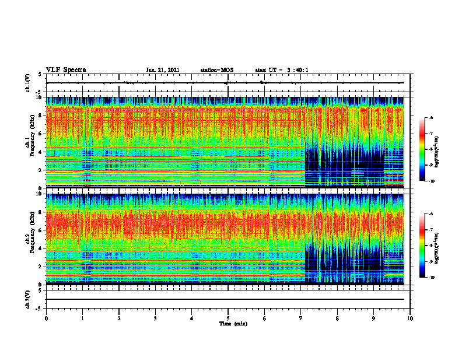Click the ch.1 colorbar "log(PSD)(V²/Hz)" label
The image size is (462, 357).
point(436,152)
